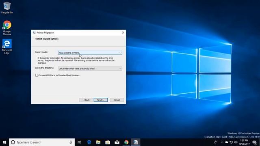
Task: Click the Cortana microphone icon
Action: pyautogui.click(x=71, y=142)
